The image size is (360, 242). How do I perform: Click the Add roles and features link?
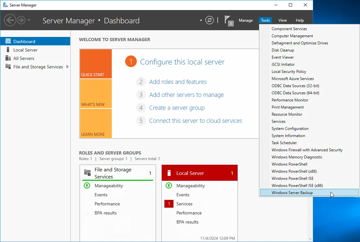tap(177, 82)
